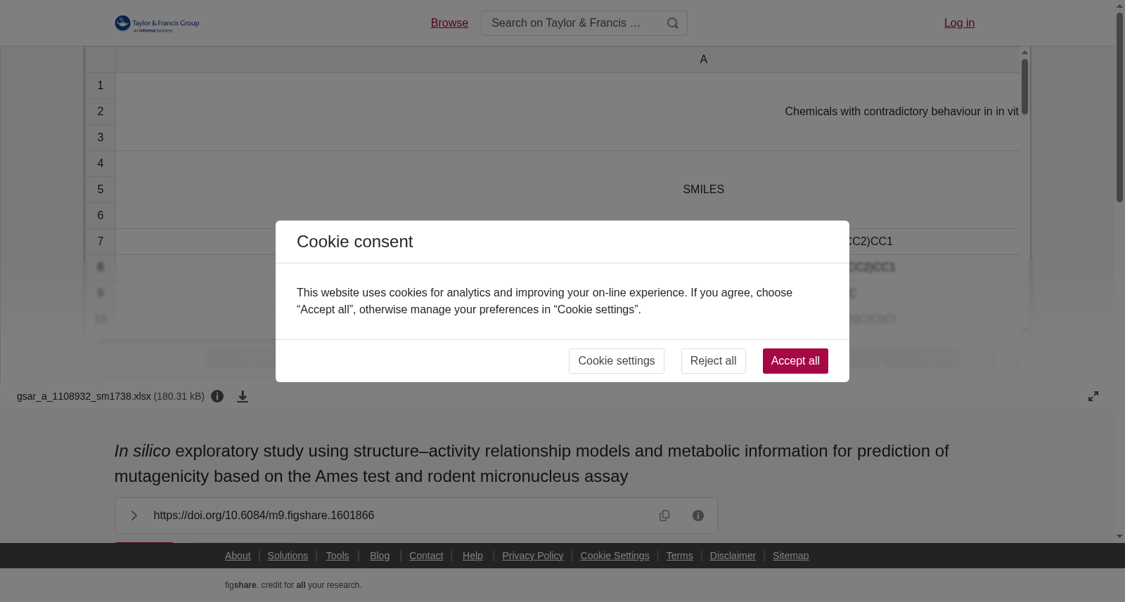
Task: Open Sitemap footer link
Action: point(790,556)
